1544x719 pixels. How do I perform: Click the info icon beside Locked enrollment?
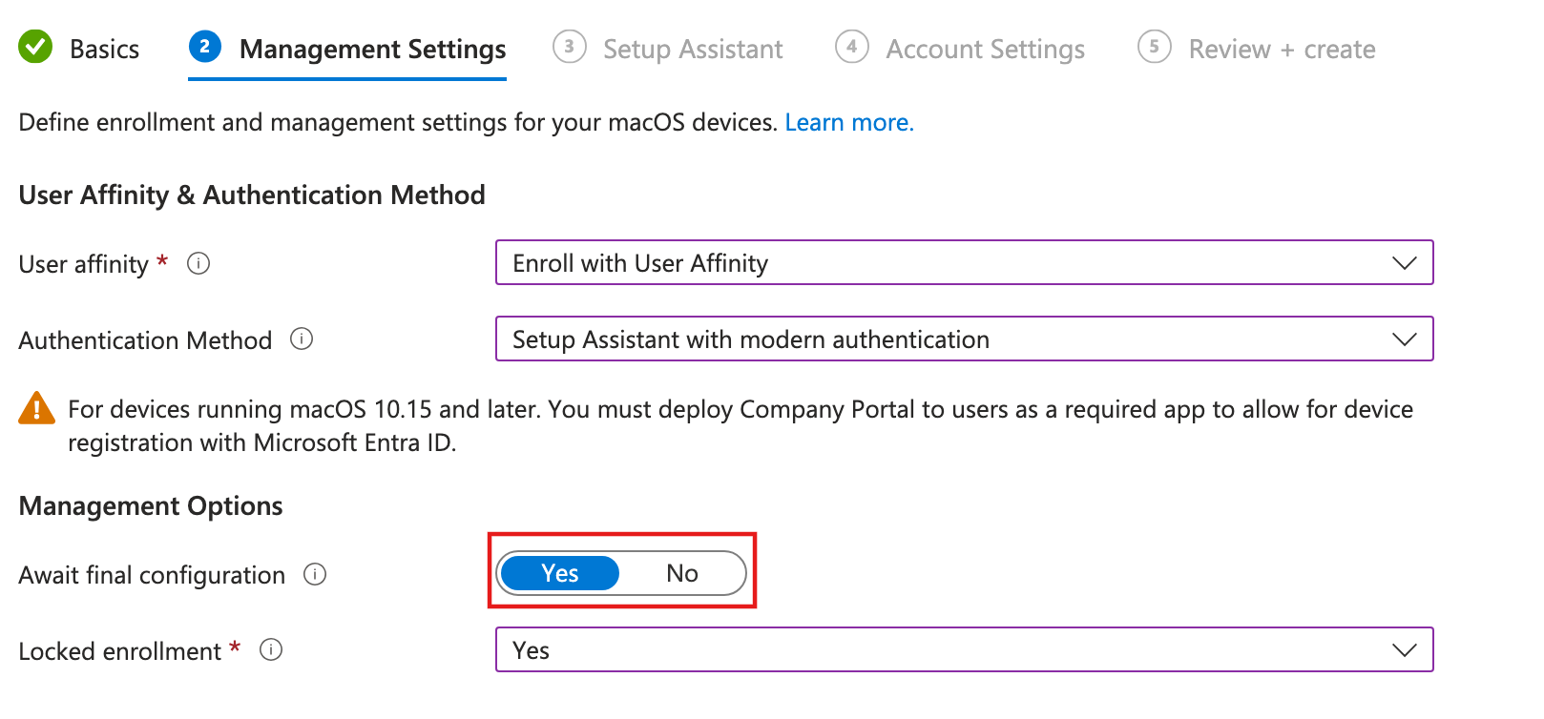271,650
